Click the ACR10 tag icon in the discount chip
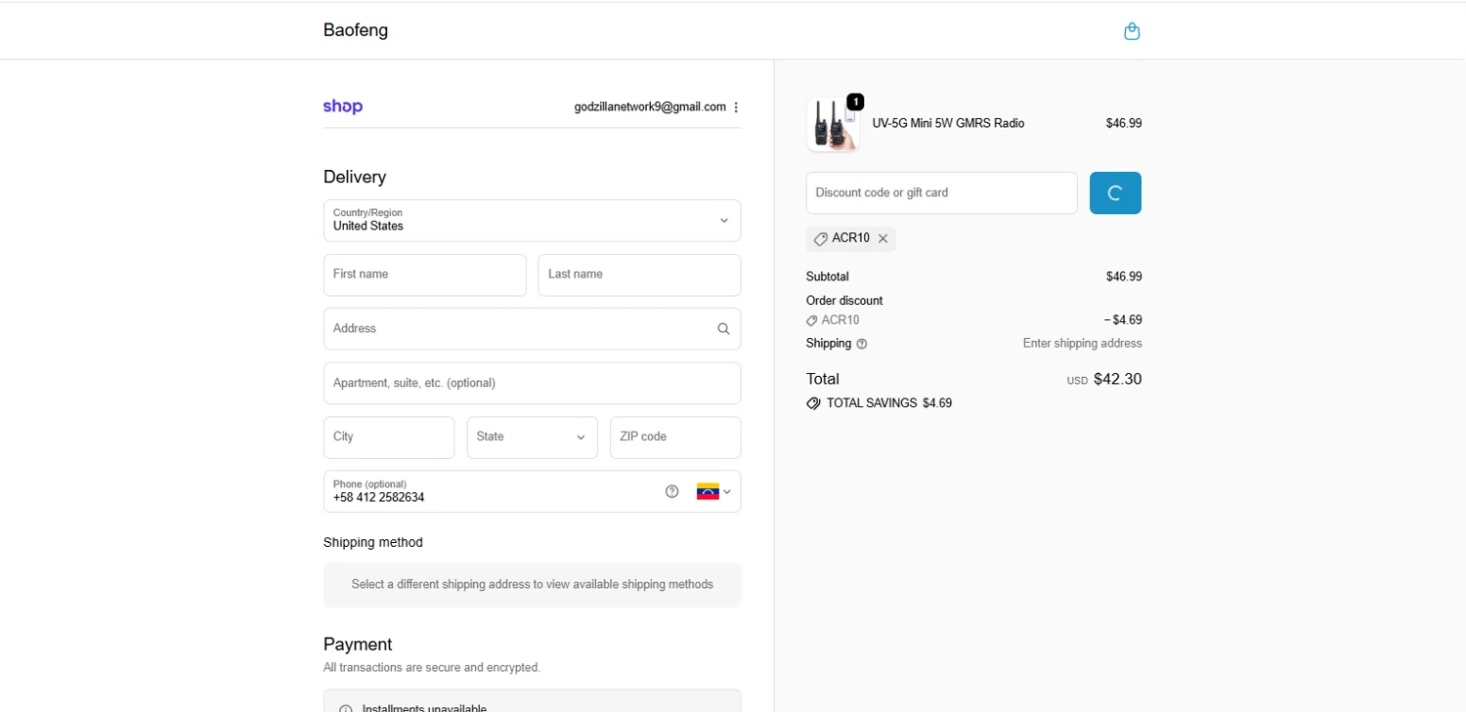Image resolution: width=1466 pixels, height=712 pixels. click(820, 239)
